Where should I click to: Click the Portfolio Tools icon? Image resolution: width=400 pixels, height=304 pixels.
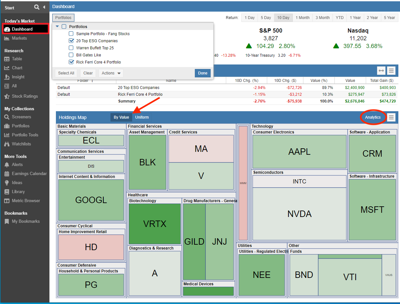(x=7, y=135)
